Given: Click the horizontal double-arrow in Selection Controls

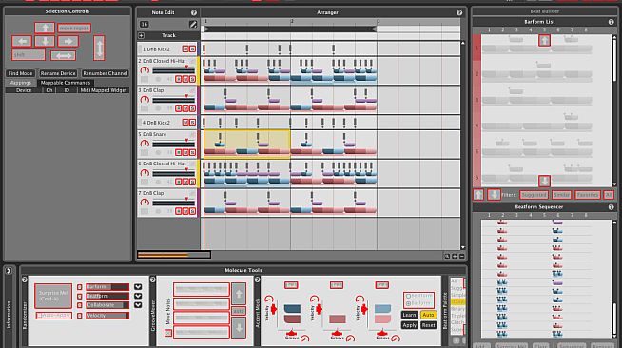Looking at the screenshot, I should click(63, 55).
